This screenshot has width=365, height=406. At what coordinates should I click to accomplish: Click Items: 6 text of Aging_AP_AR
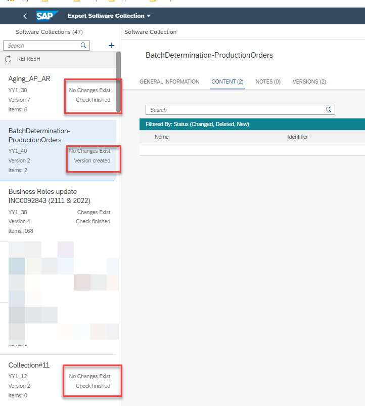[x=18, y=109]
